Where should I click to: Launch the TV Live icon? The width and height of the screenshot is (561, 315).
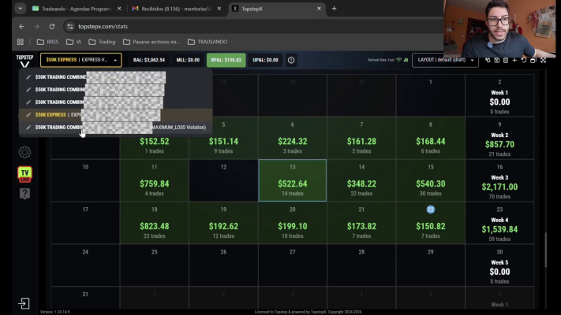pyautogui.click(x=24, y=174)
